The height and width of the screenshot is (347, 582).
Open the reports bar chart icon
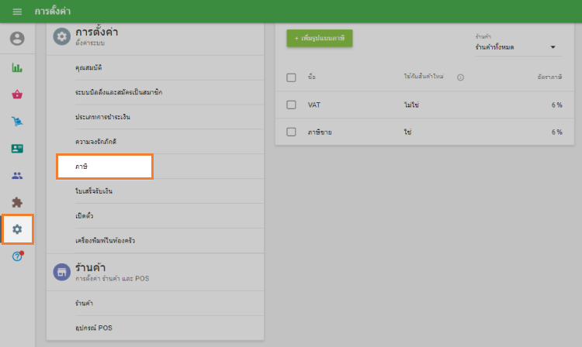click(17, 67)
